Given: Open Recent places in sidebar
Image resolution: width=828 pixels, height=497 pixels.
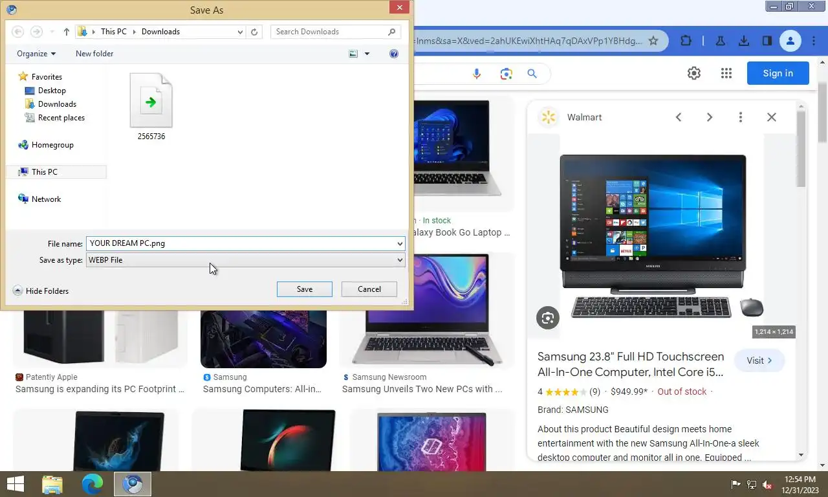Looking at the screenshot, I should [61, 118].
